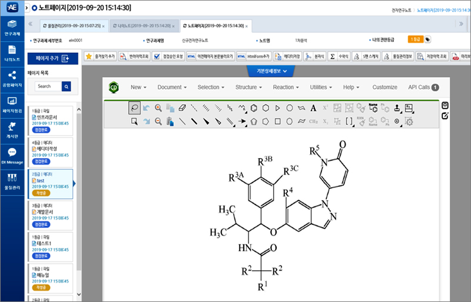Click the 공유페이지 share icon in sidebar

tap(12, 78)
